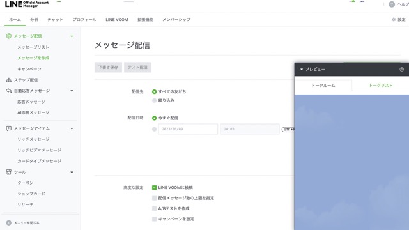Screen dimensions: 409x230
Task: Open the help question mark icon
Action: pyautogui.click(x=392, y=4)
